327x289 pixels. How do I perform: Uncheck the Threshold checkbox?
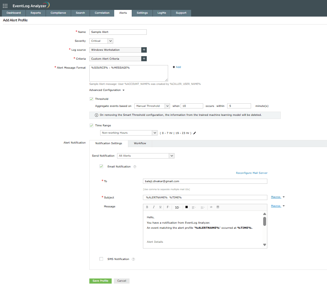coord(92,99)
